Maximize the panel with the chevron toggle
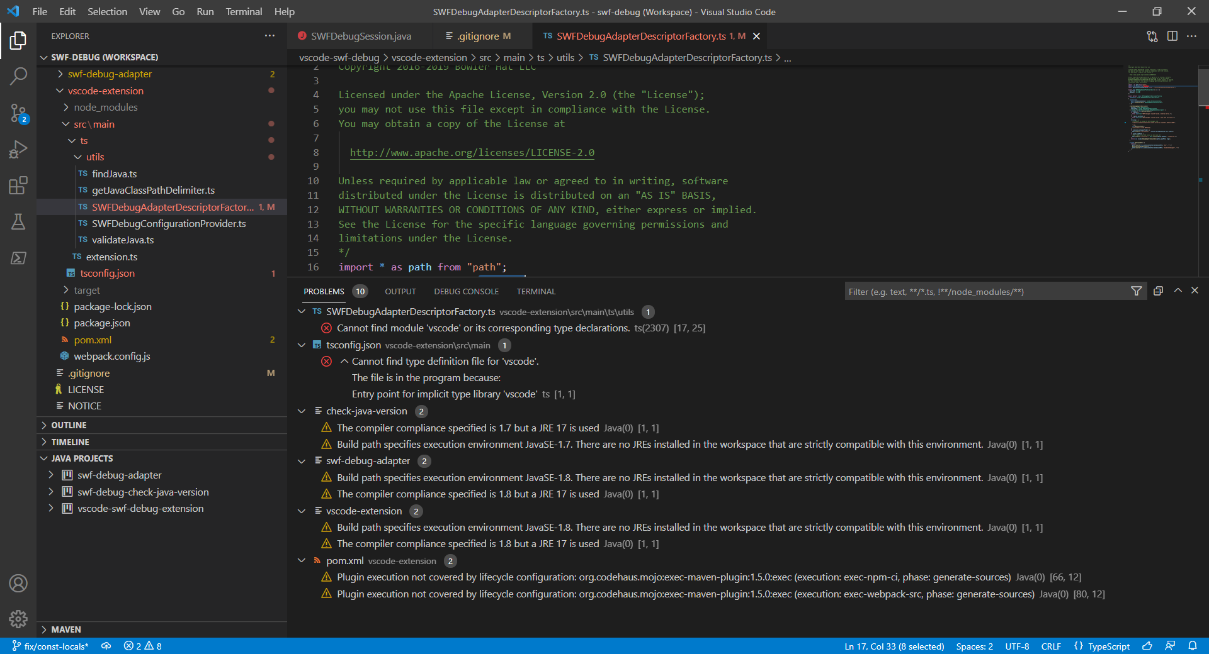This screenshot has width=1209, height=654. coord(1177,291)
